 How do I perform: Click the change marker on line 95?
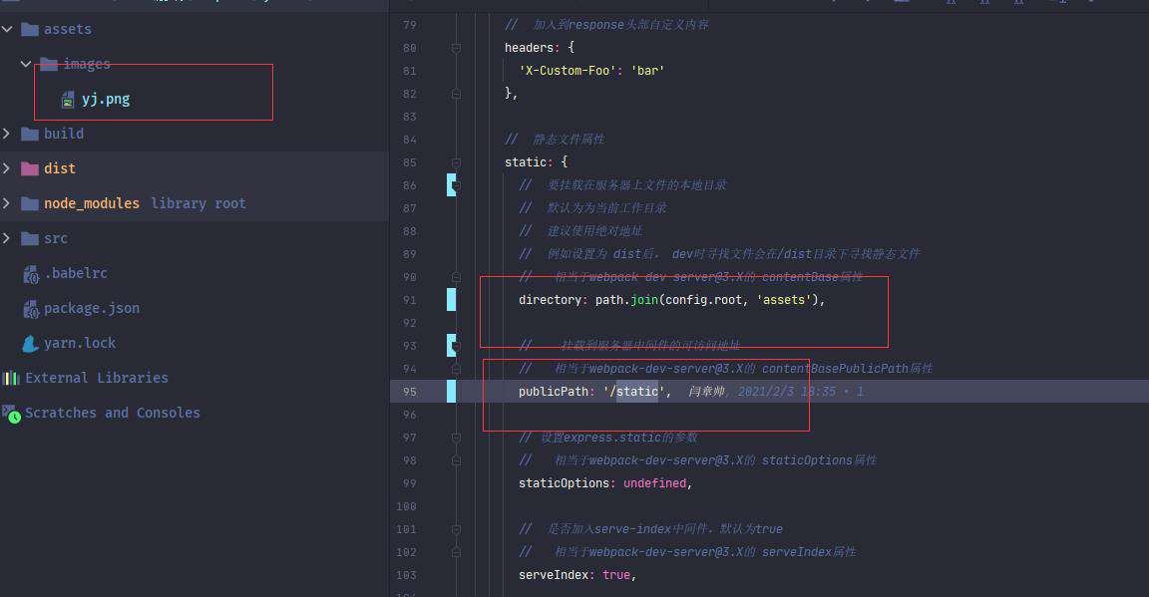point(452,391)
